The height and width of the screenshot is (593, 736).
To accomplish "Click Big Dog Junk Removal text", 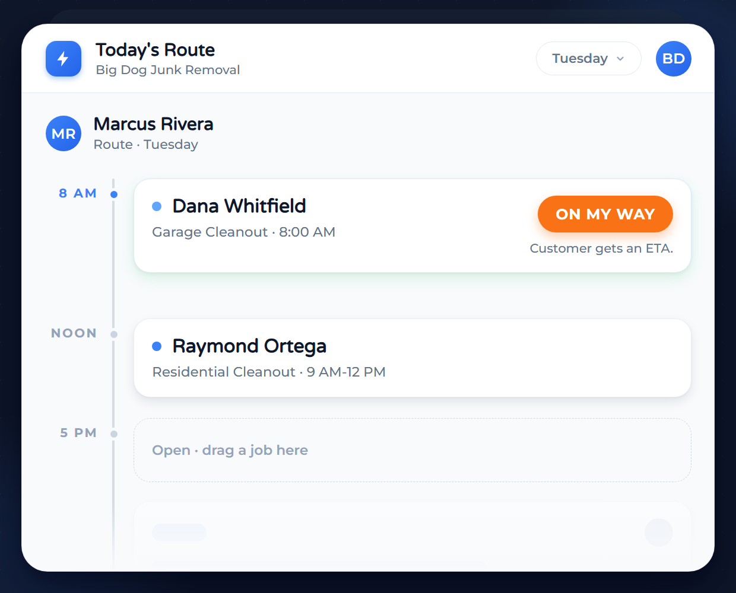I will point(168,70).
